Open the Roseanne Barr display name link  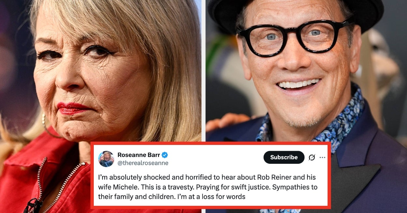point(139,155)
